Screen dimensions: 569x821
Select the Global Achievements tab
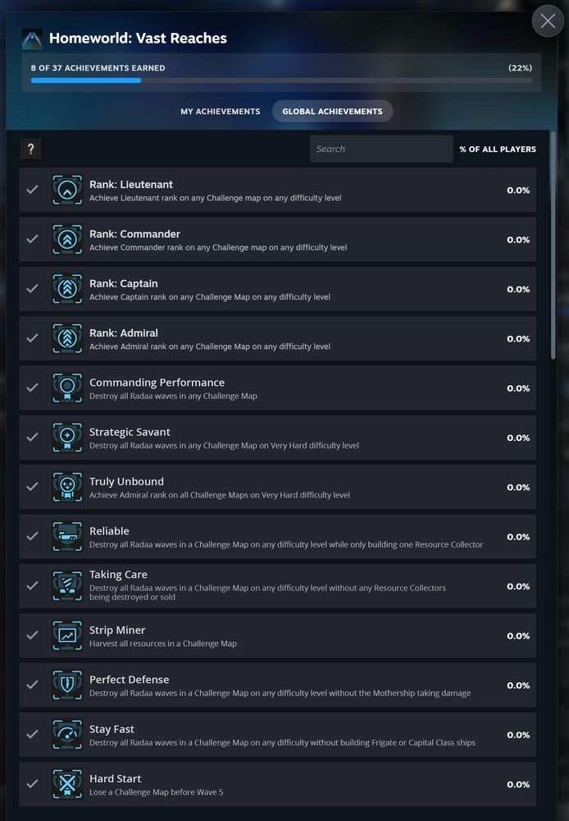(332, 111)
